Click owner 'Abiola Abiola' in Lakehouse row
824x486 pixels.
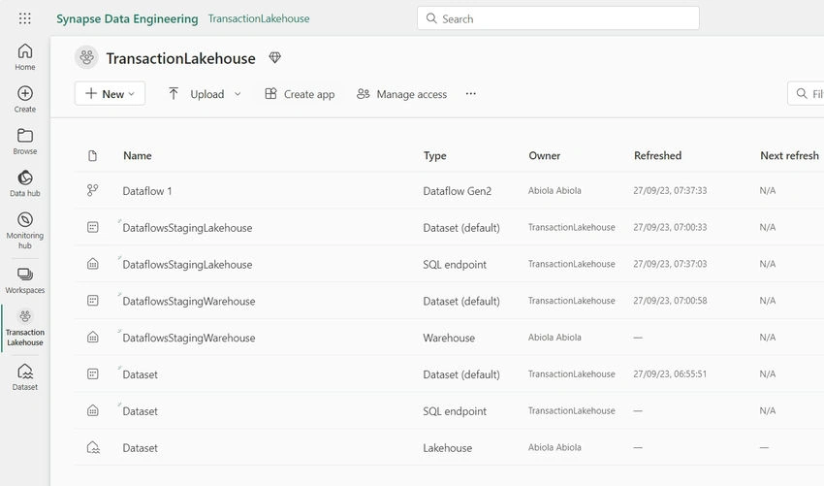555,447
